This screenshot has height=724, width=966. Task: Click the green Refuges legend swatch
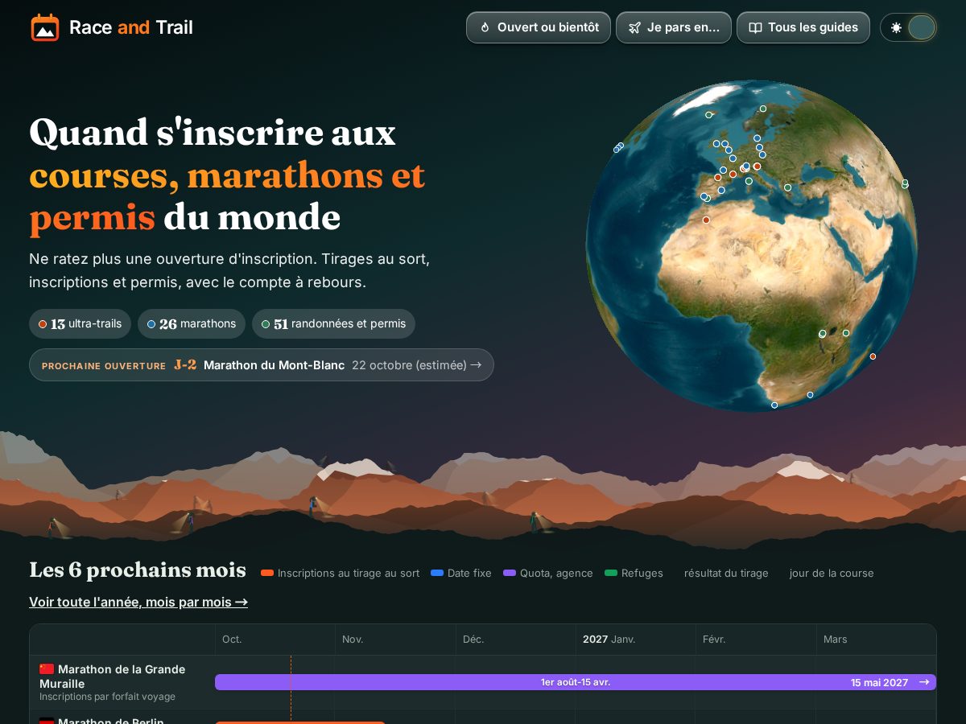(611, 574)
